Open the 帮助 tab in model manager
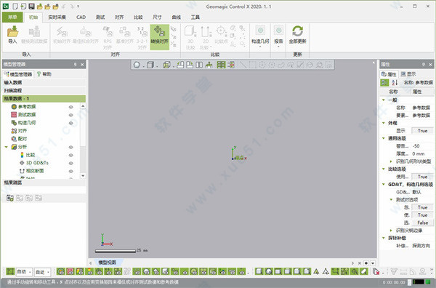The image size is (436, 288). (44, 74)
